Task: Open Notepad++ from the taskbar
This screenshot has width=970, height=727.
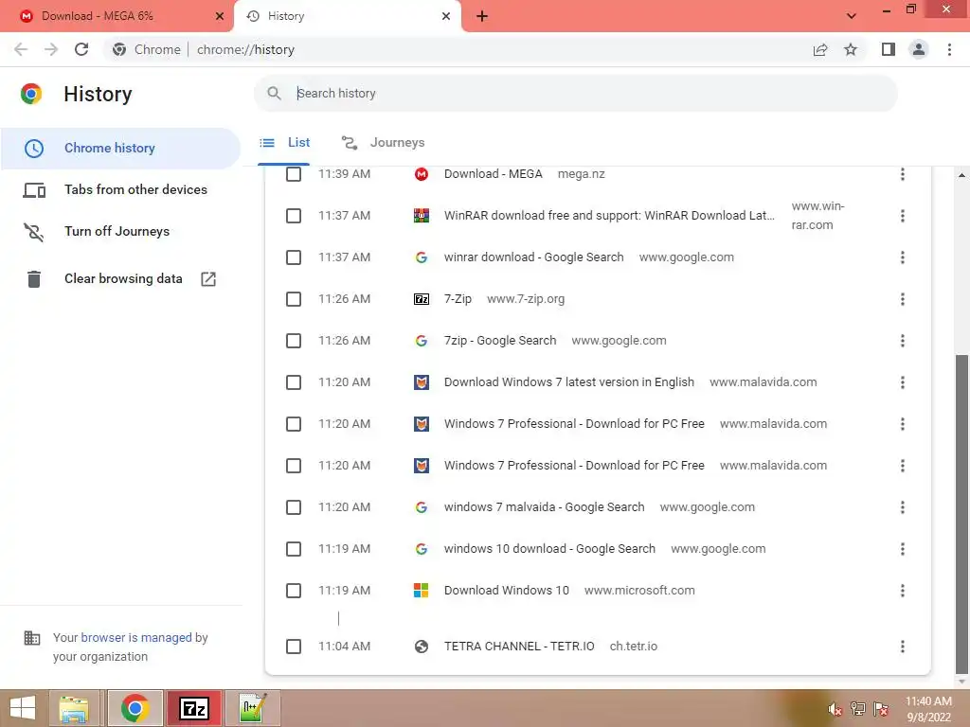Action: click(254, 708)
